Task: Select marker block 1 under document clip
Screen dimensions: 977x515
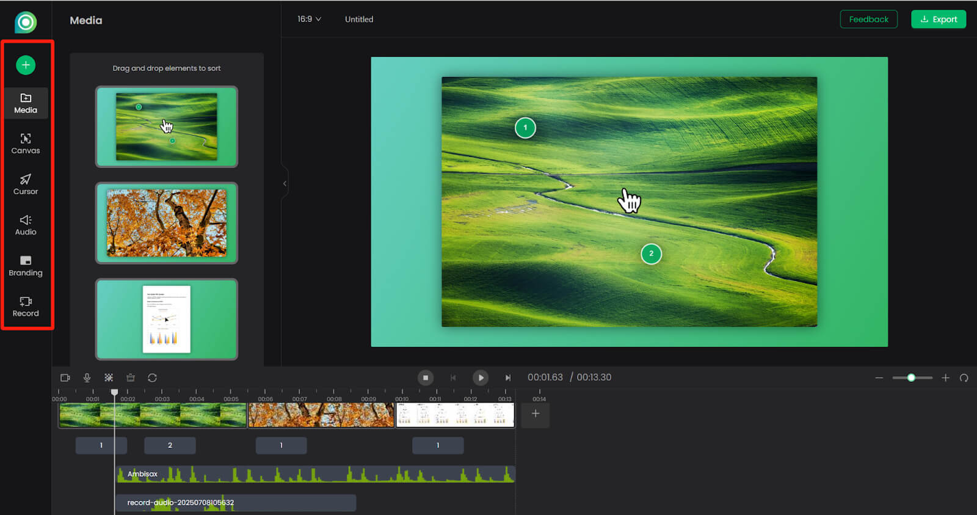Action: pyautogui.click(x=438, y=445)
